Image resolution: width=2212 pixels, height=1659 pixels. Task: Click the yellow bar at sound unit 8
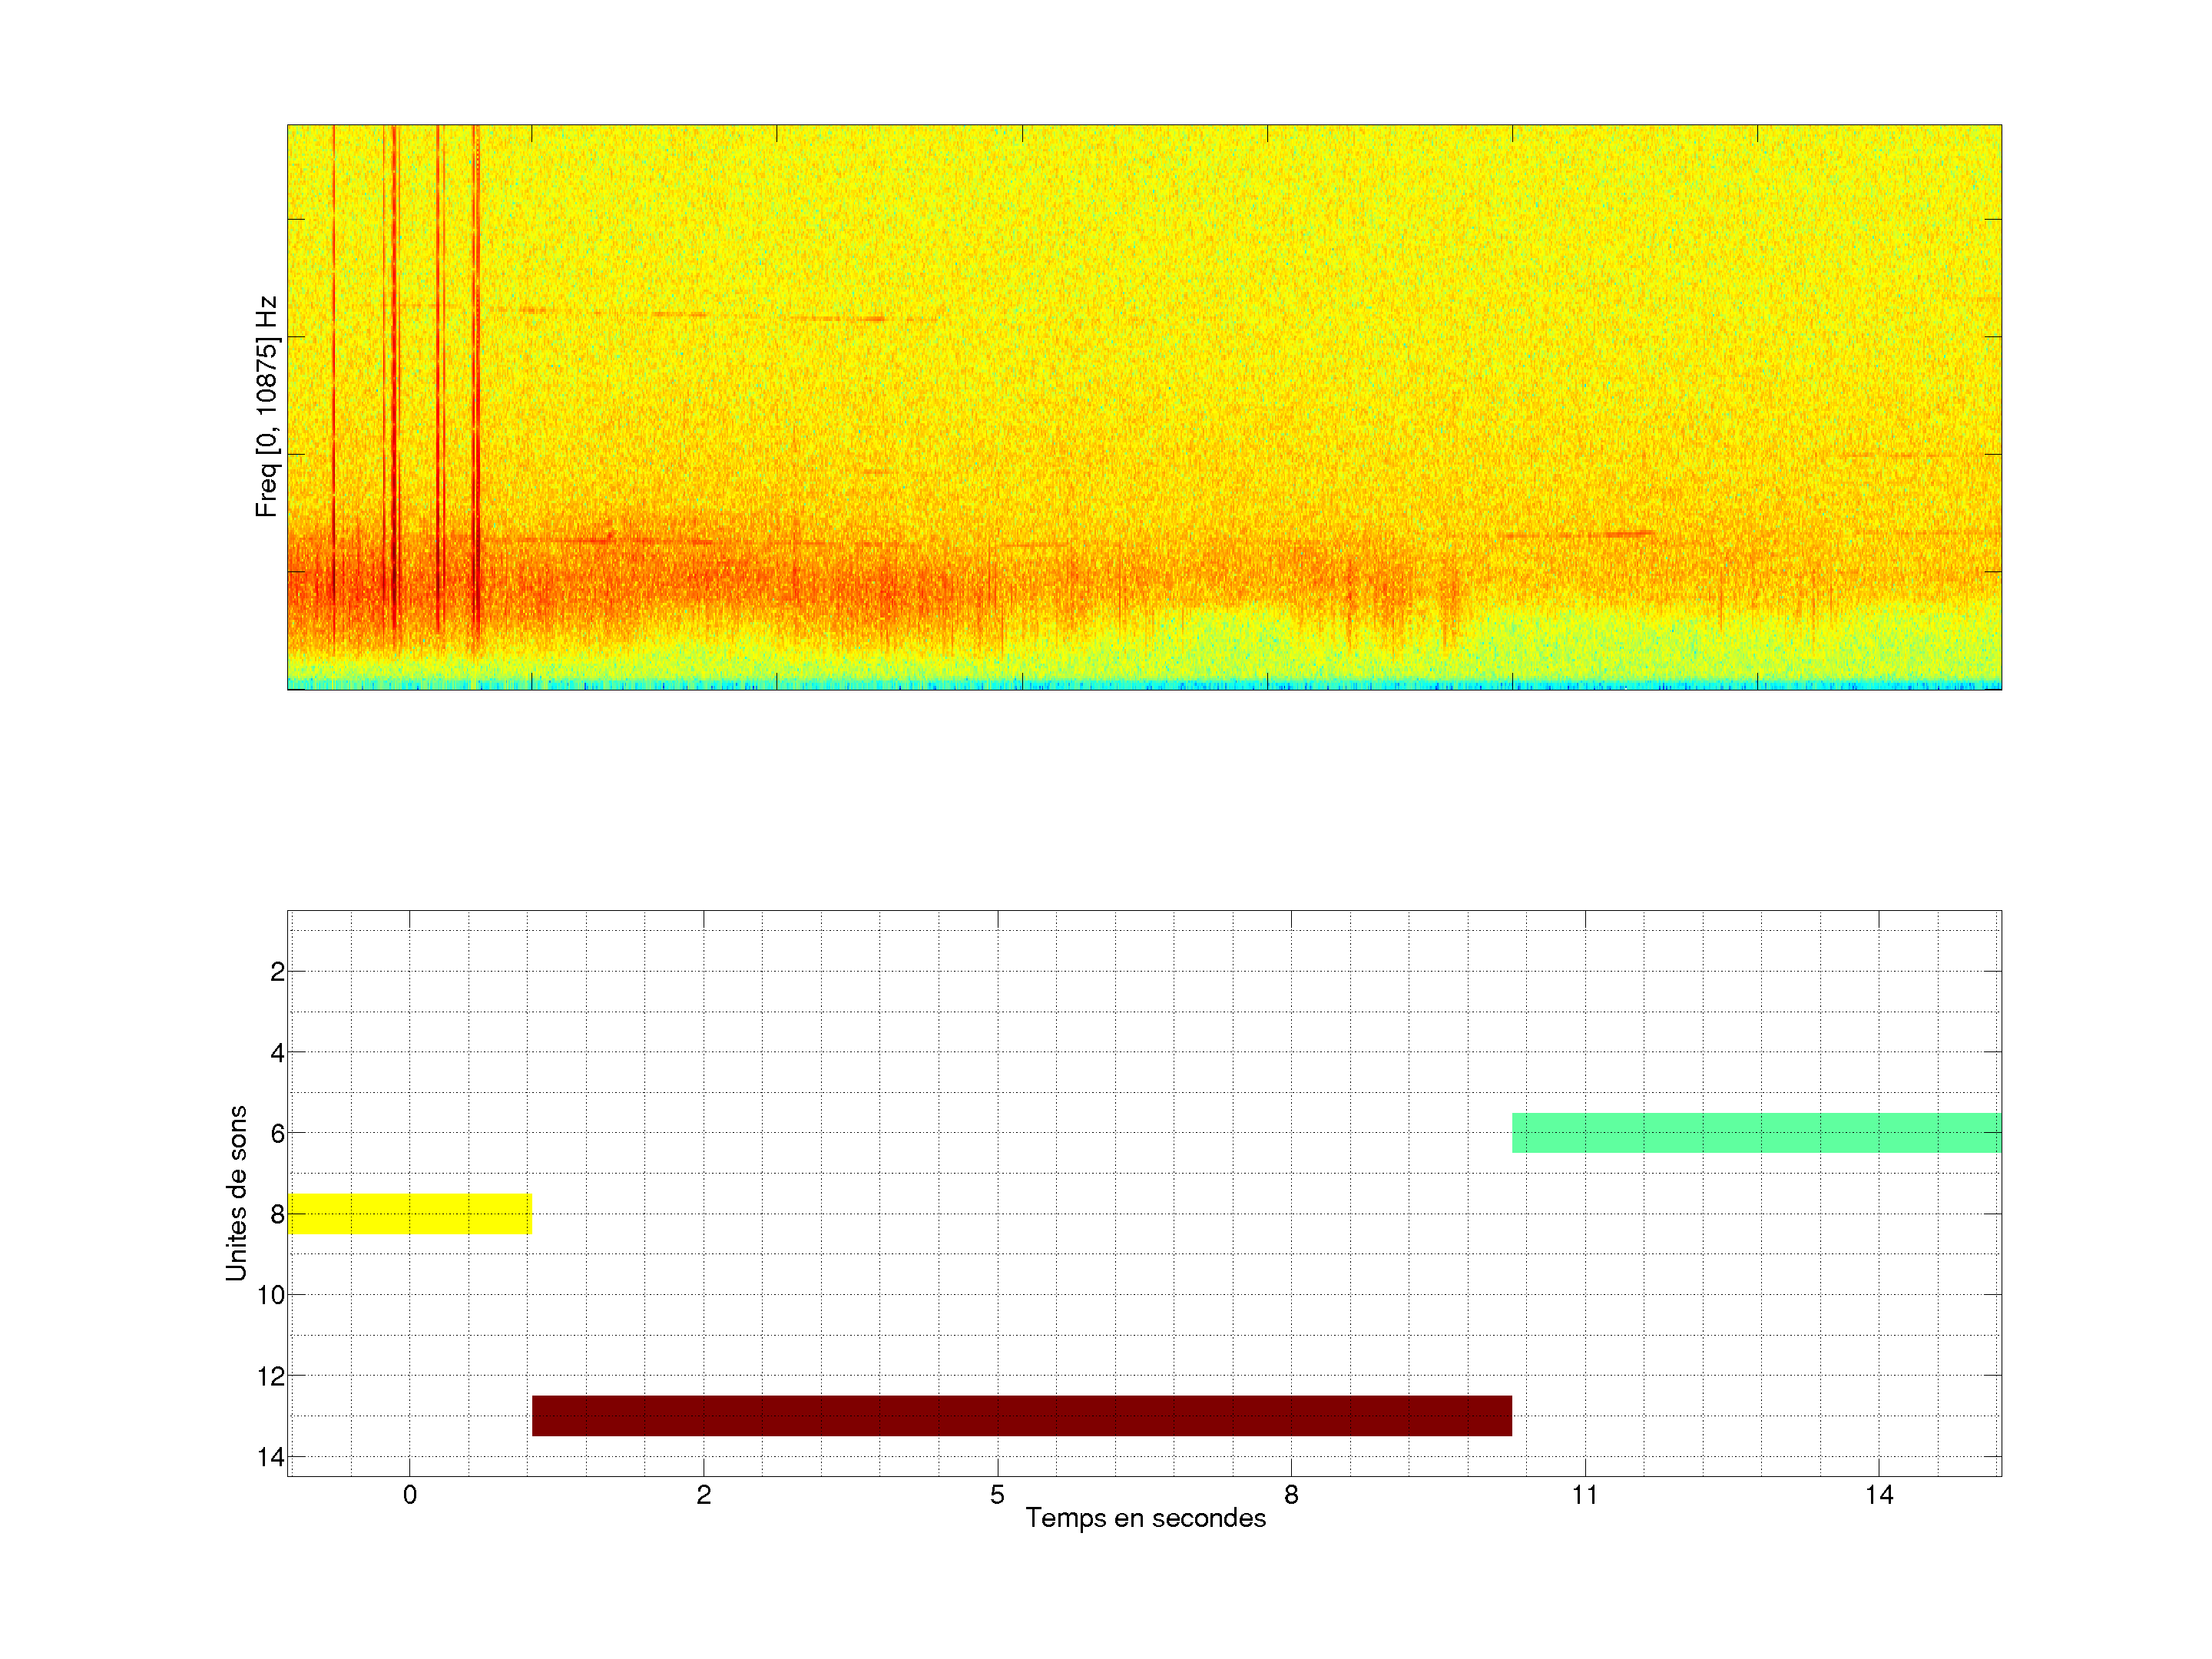(409, 1213)
